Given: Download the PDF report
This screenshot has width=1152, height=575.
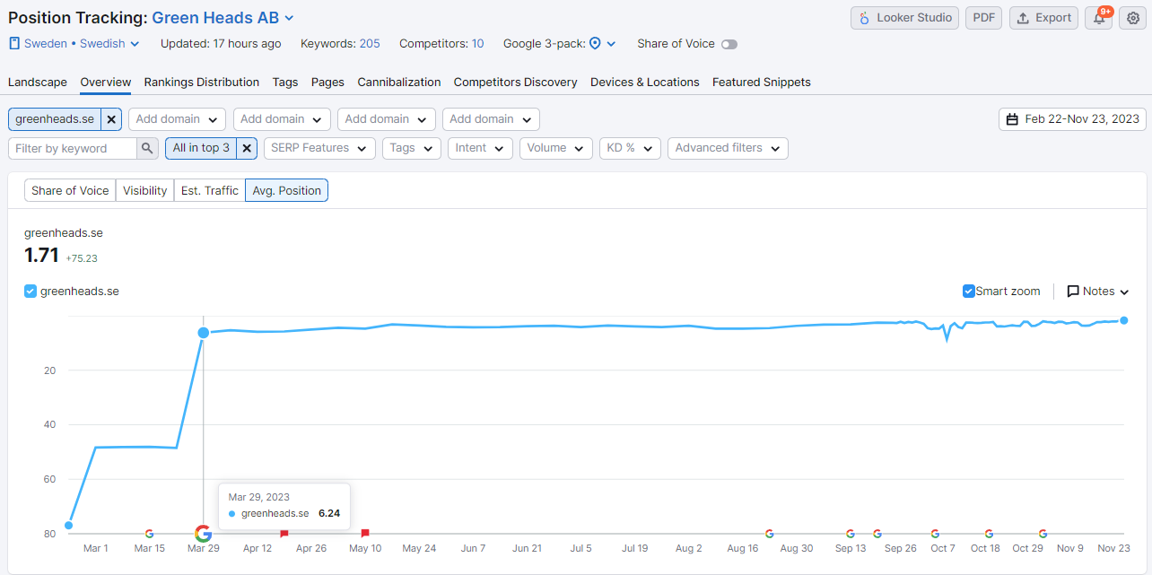Looking at the screenshot, I should click(x=984, y=18).
